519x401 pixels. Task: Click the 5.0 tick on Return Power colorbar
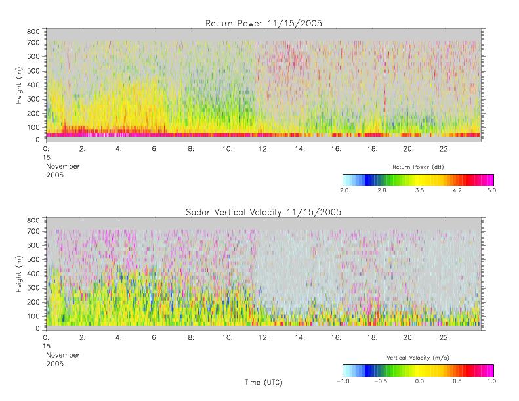(491, 190)
